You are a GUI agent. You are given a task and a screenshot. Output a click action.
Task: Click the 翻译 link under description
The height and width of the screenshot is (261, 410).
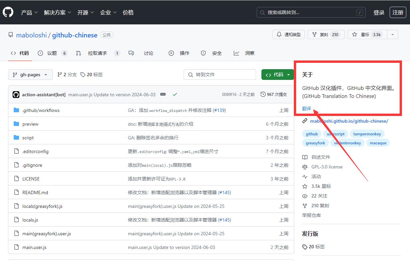(306, 109)
